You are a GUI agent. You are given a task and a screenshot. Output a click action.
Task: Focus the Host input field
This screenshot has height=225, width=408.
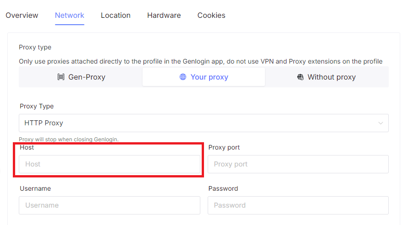(109, 164)
